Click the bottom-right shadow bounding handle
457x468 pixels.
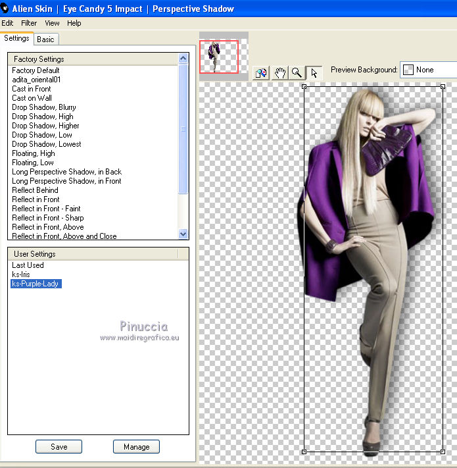tap(443, 452)
